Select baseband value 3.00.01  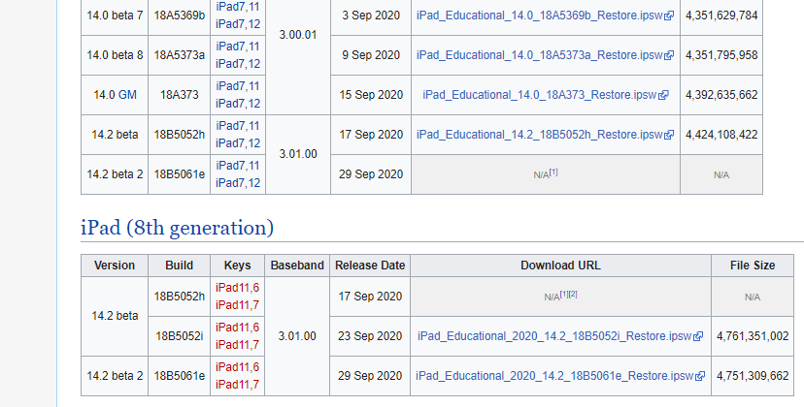[298, 35]
